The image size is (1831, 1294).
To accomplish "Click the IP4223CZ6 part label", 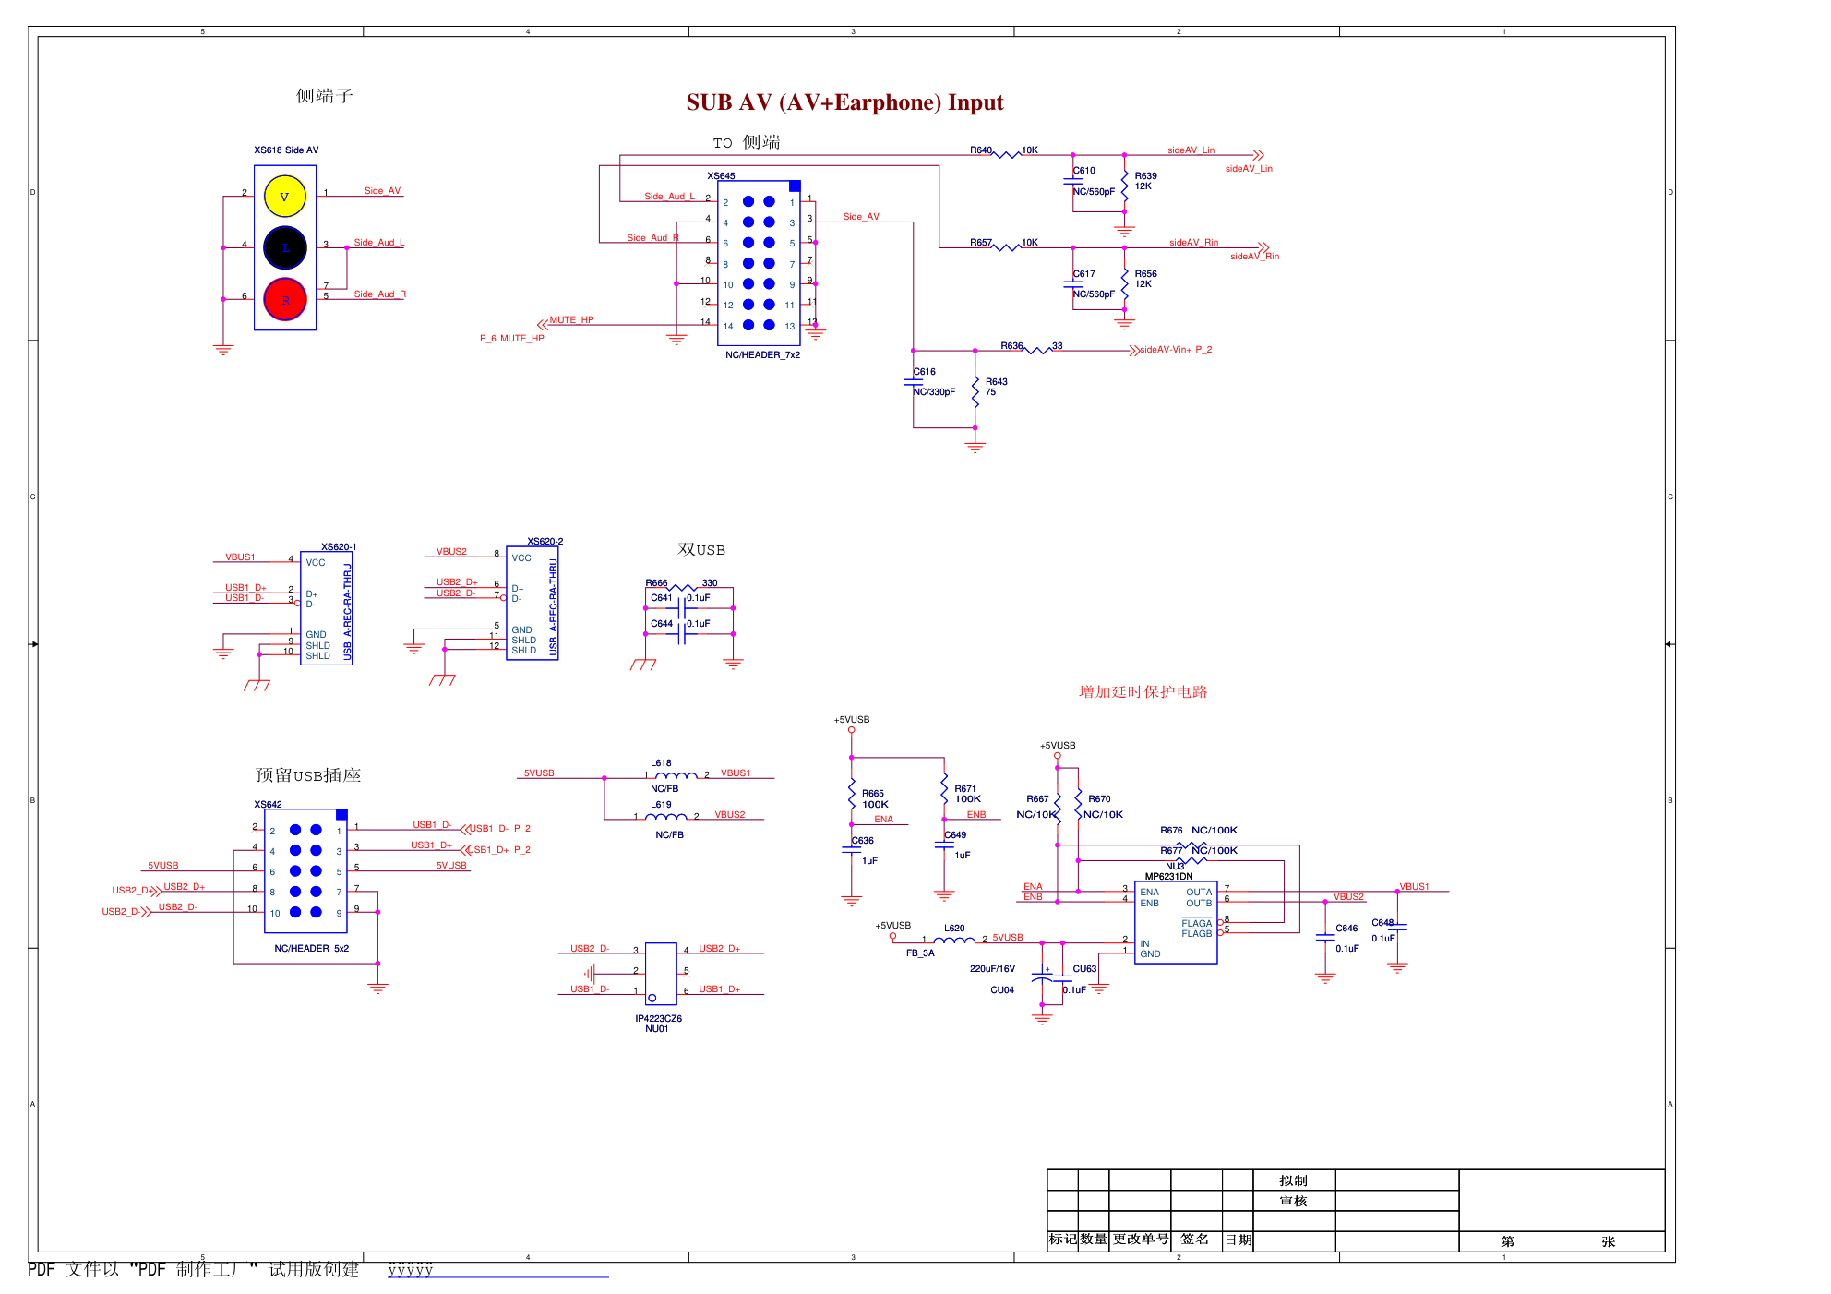I will point(658,1018).
